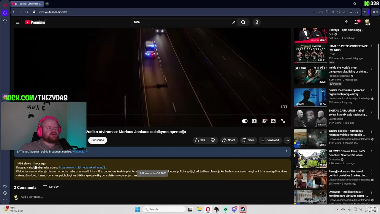Focus the Add a comment field
Screen dimensions: 380x214
(154, 197)
